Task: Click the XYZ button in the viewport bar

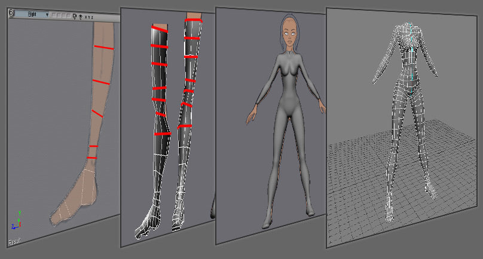Action: (x=89, y=17)
